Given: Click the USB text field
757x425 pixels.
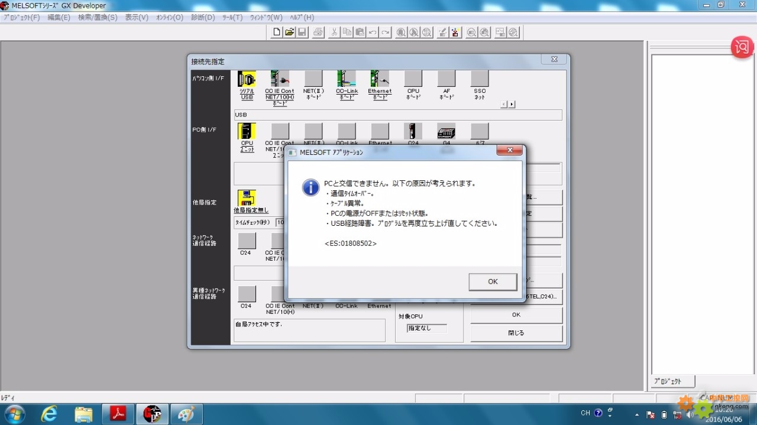Looking at the screenshot, I should pyautogui.click(x=398, y=115).
